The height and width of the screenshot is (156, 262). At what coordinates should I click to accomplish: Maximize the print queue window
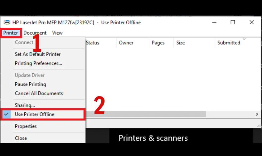pos(233,22)
